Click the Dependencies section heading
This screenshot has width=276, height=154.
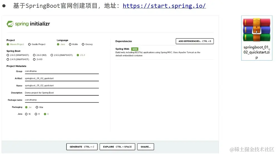(124, 41)
